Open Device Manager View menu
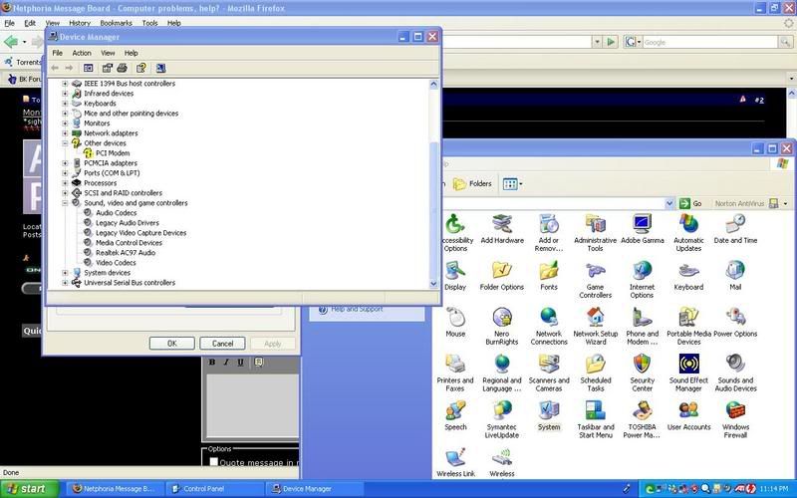The height and width of the screenshot is (498, 797). pyautogui.click(x=108, y=53)
